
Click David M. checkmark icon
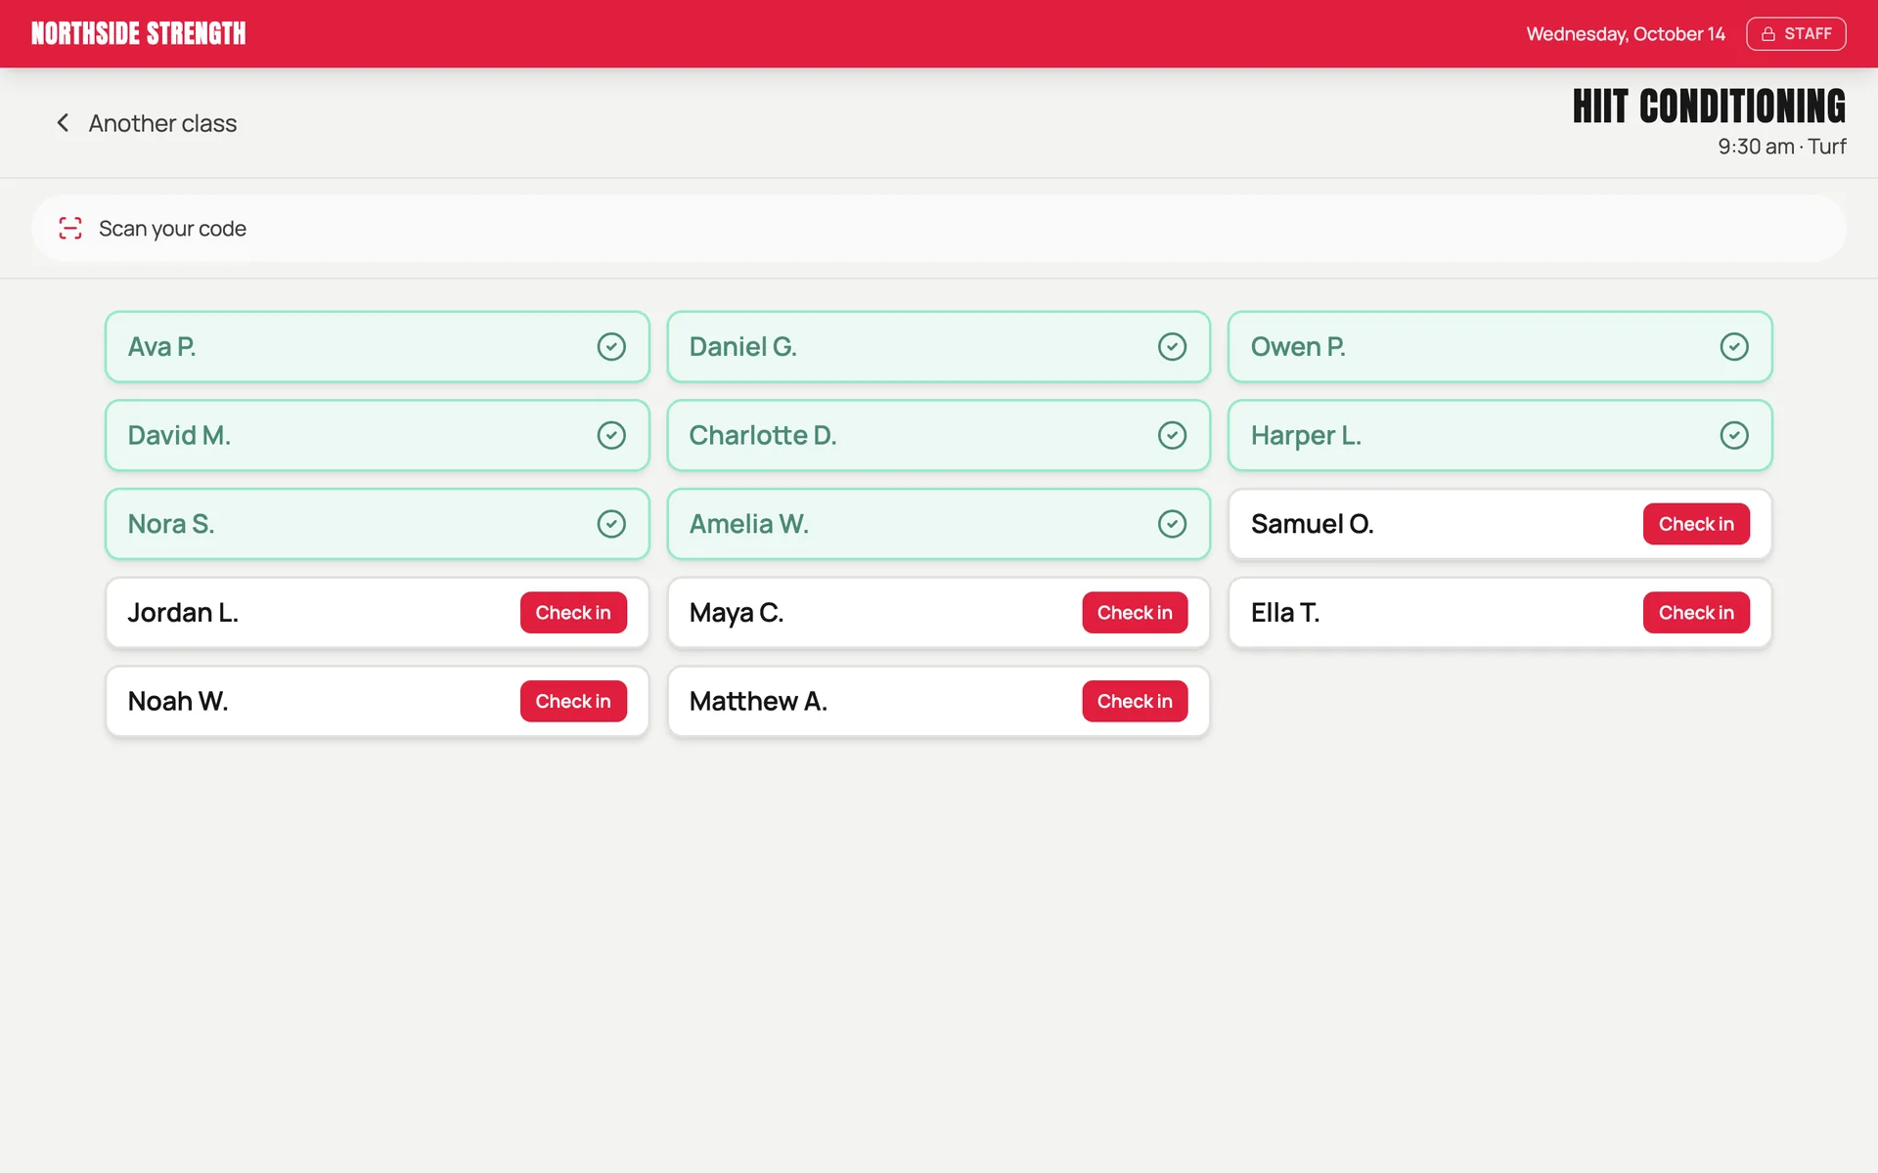pyautogui.click(x=611, y=435)
